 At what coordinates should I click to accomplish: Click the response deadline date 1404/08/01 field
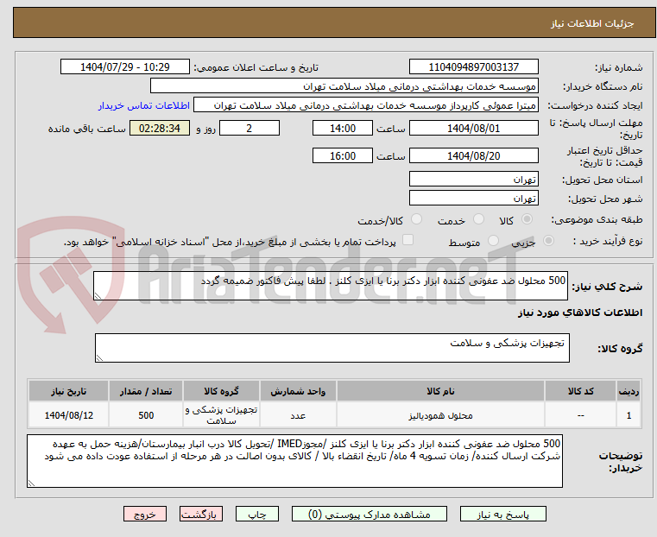(x=473, y=128)
